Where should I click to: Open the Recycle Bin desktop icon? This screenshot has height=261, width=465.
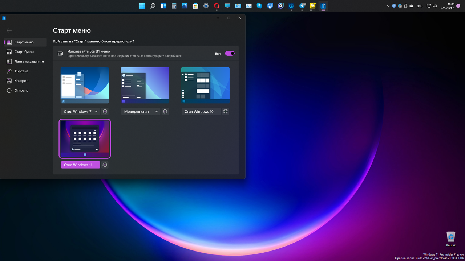451,239
